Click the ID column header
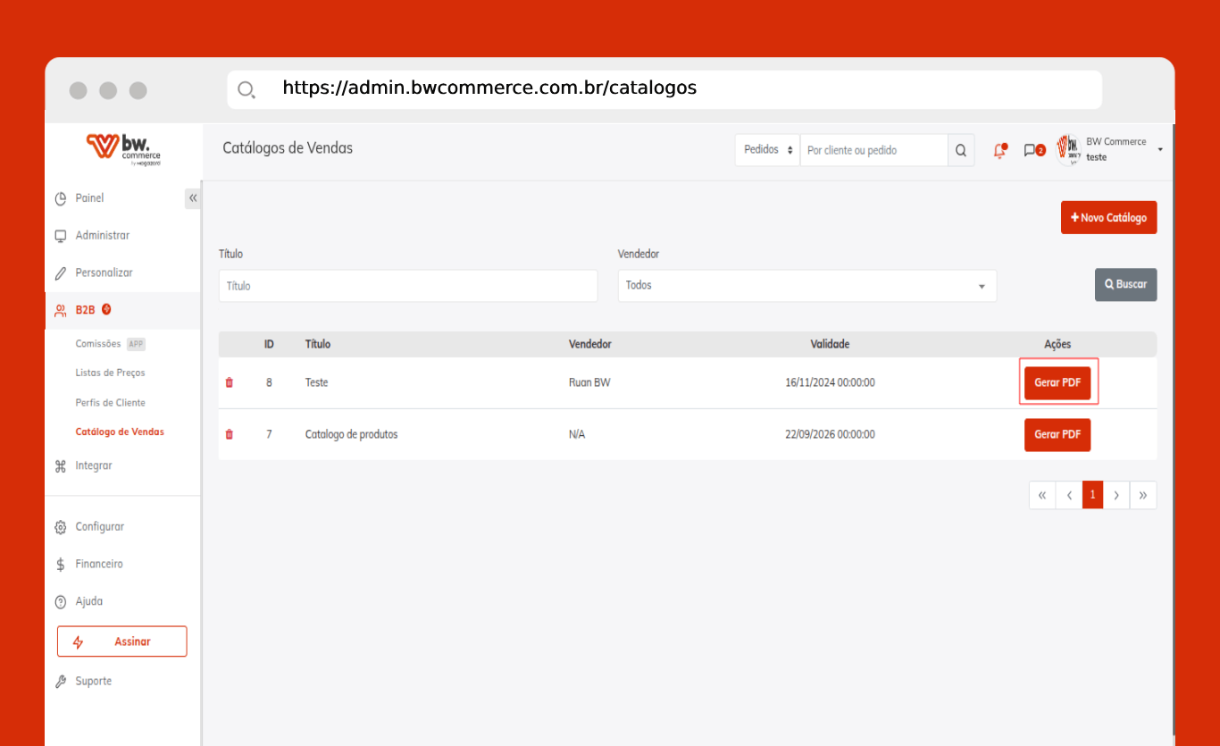Screen dimensions: 1220x746 coord(269,344)
